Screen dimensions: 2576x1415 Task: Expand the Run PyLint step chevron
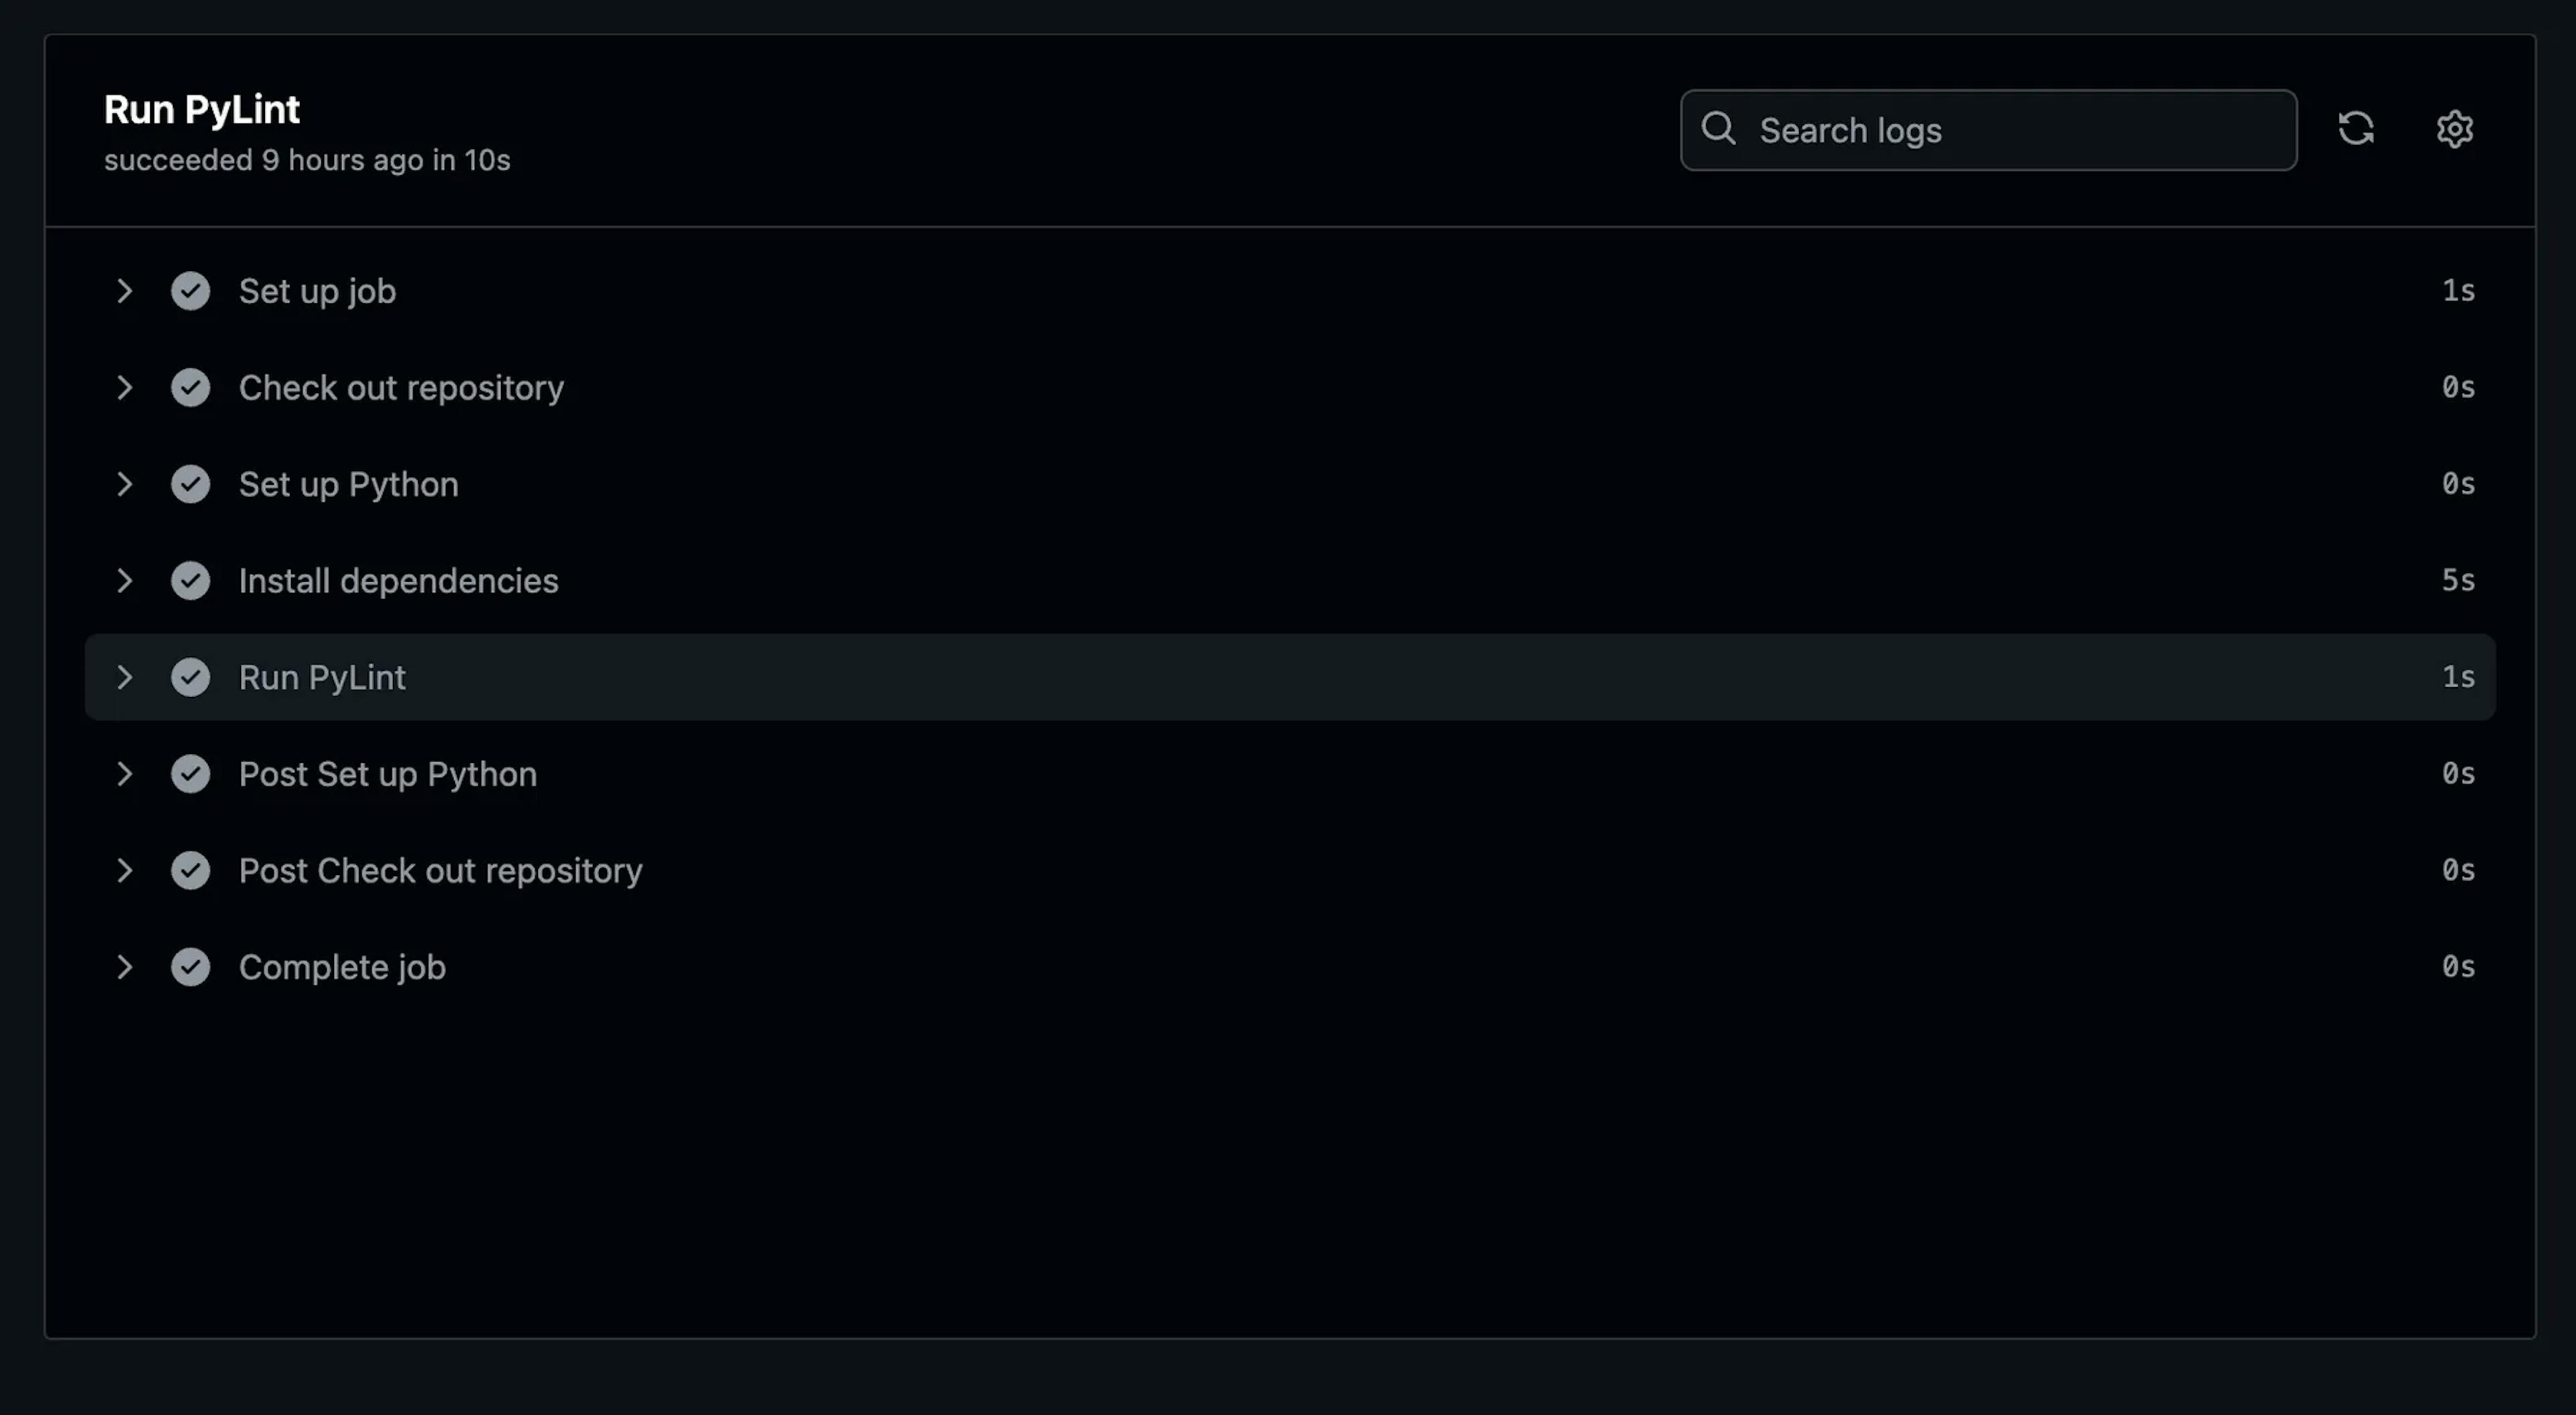(124, 677)
